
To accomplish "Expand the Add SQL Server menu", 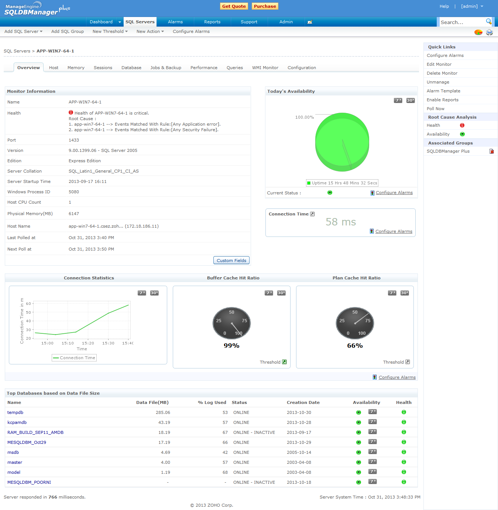I will point(23,31).
